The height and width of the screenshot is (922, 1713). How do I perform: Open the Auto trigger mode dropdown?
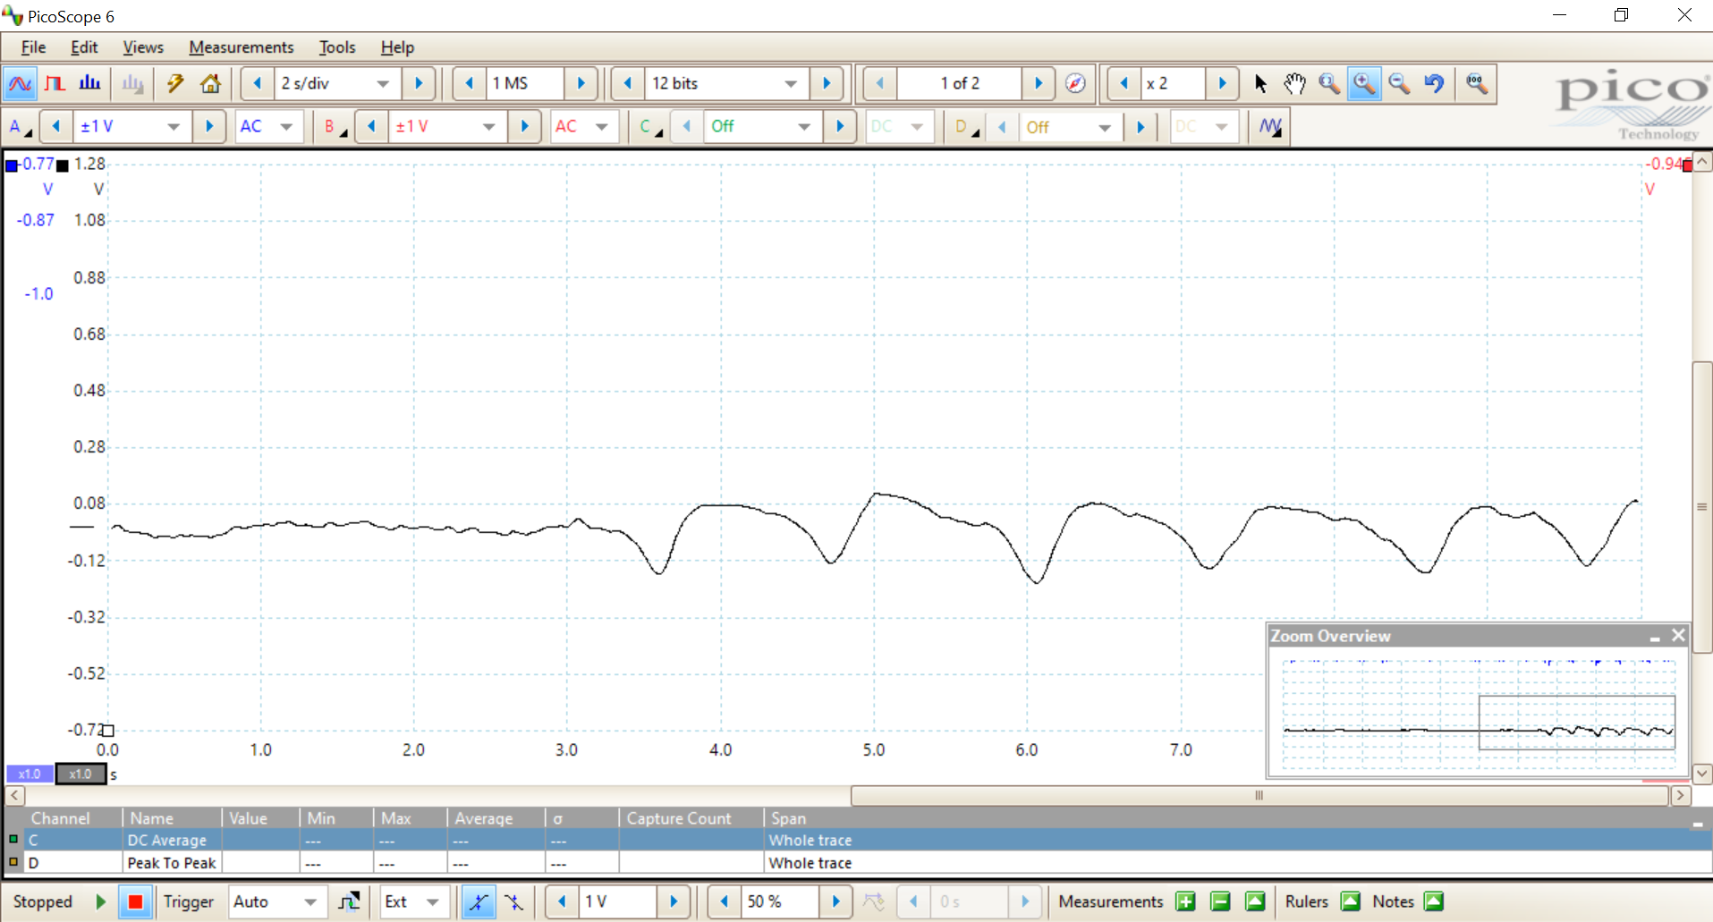(x=310, y=901)
